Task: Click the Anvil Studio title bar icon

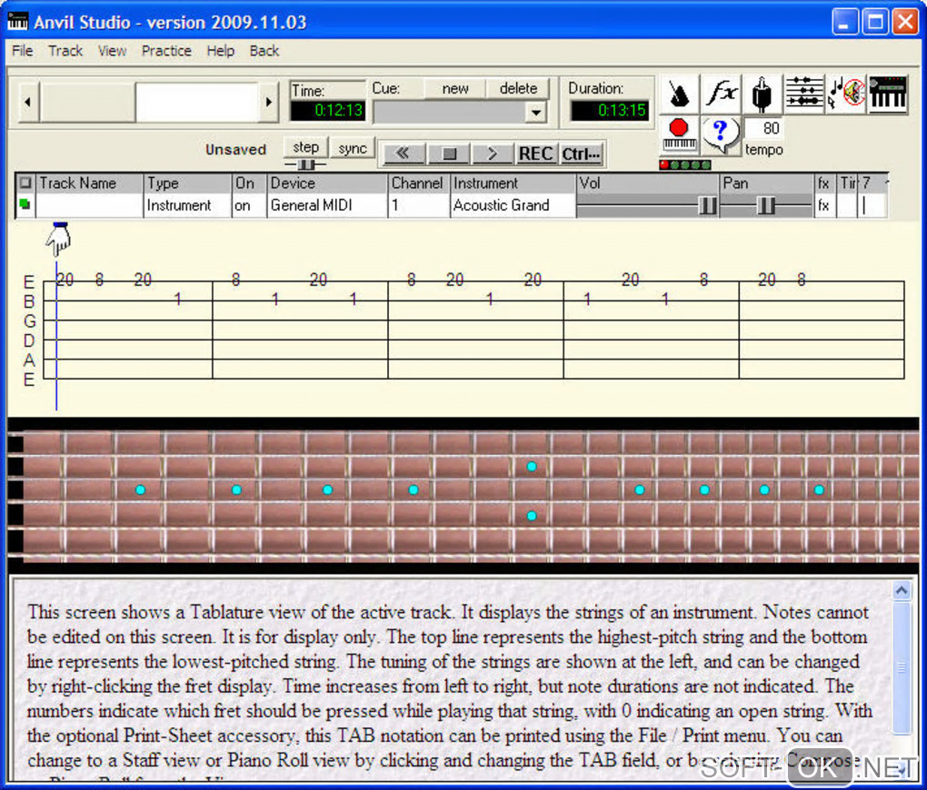Action: click(x=18, y=22)
